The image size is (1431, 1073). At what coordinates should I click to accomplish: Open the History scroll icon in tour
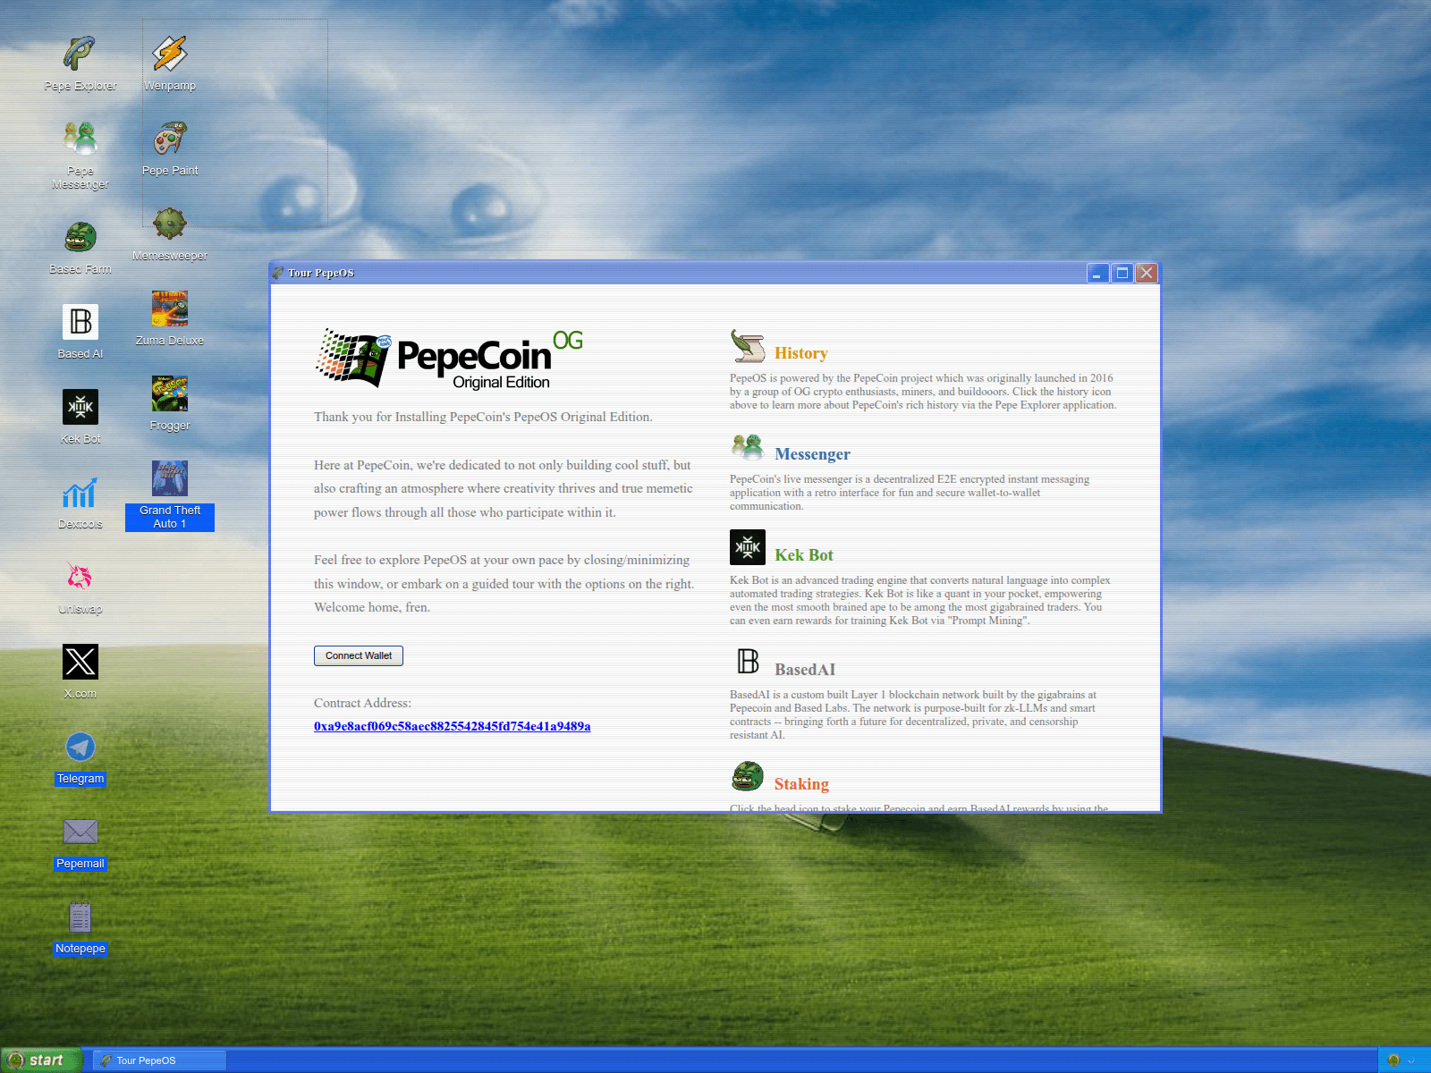pyautogui.click(x=747, y=347)
